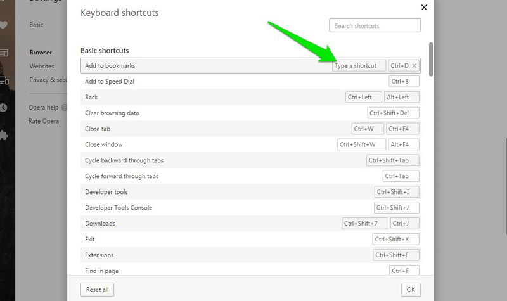Select the Ctrl+J Downloads shortcut

point(404,224)
